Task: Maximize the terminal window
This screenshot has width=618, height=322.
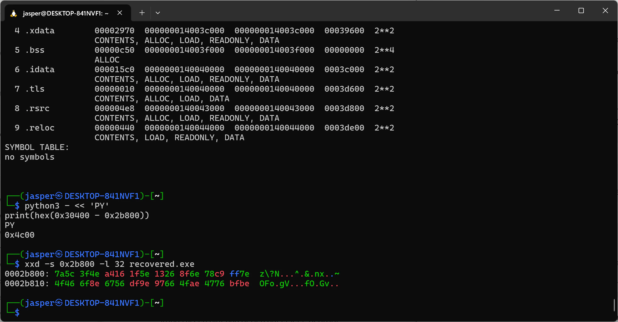Action: tap(581, 11)
